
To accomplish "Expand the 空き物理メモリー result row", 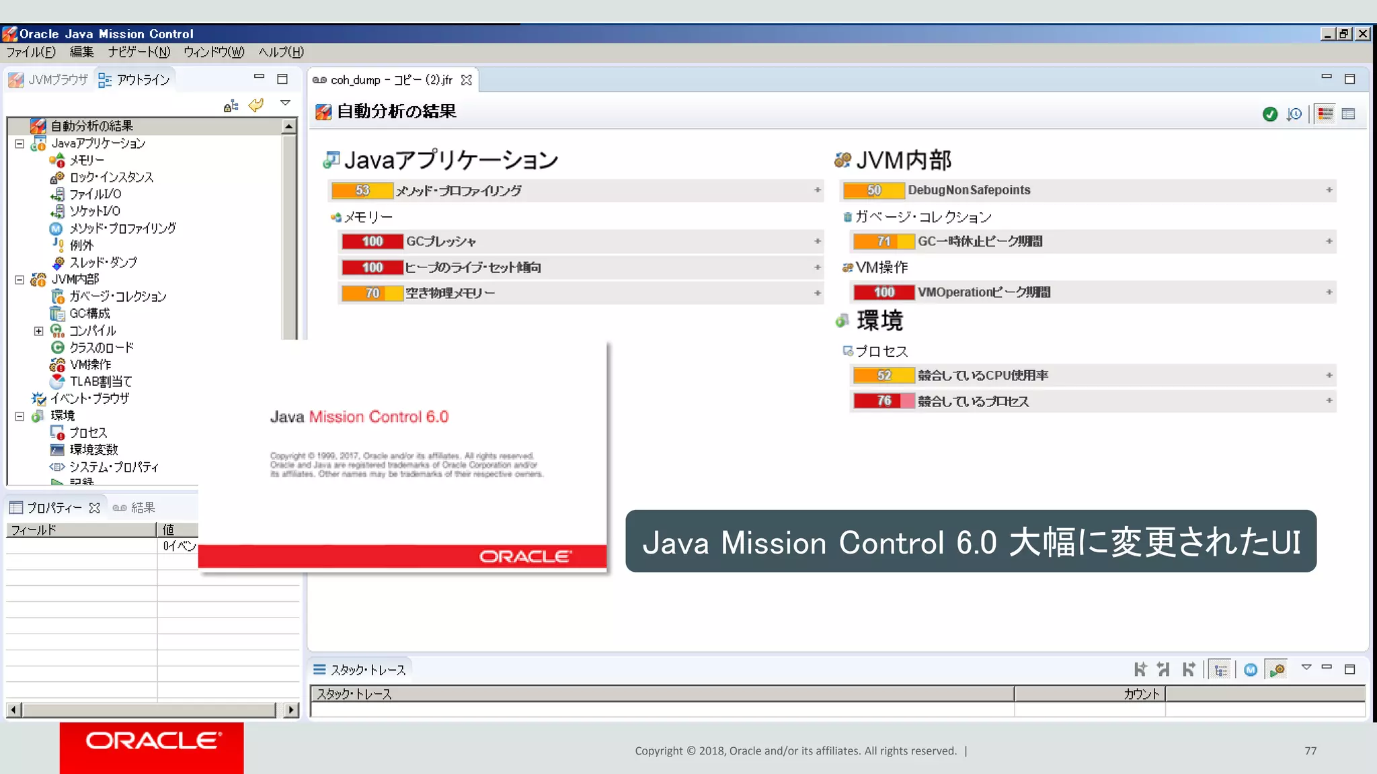I will pyautogui.click(x=818, y=293).
